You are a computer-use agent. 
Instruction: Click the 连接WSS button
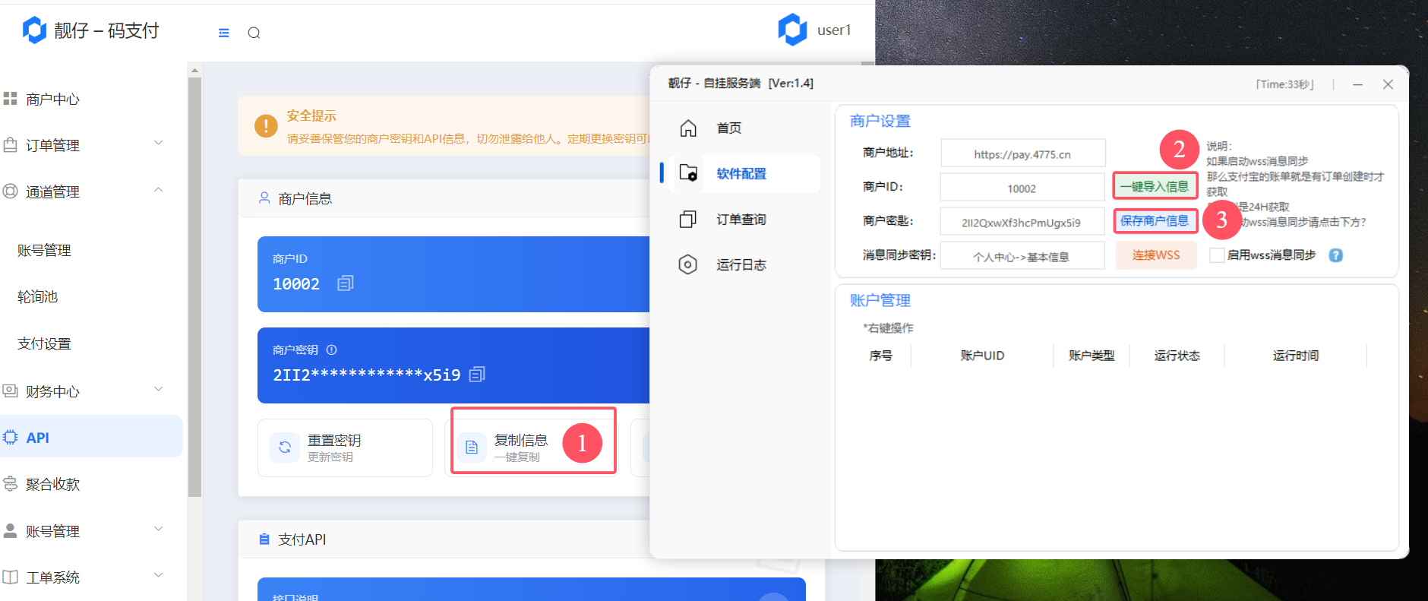point(1155,255)
